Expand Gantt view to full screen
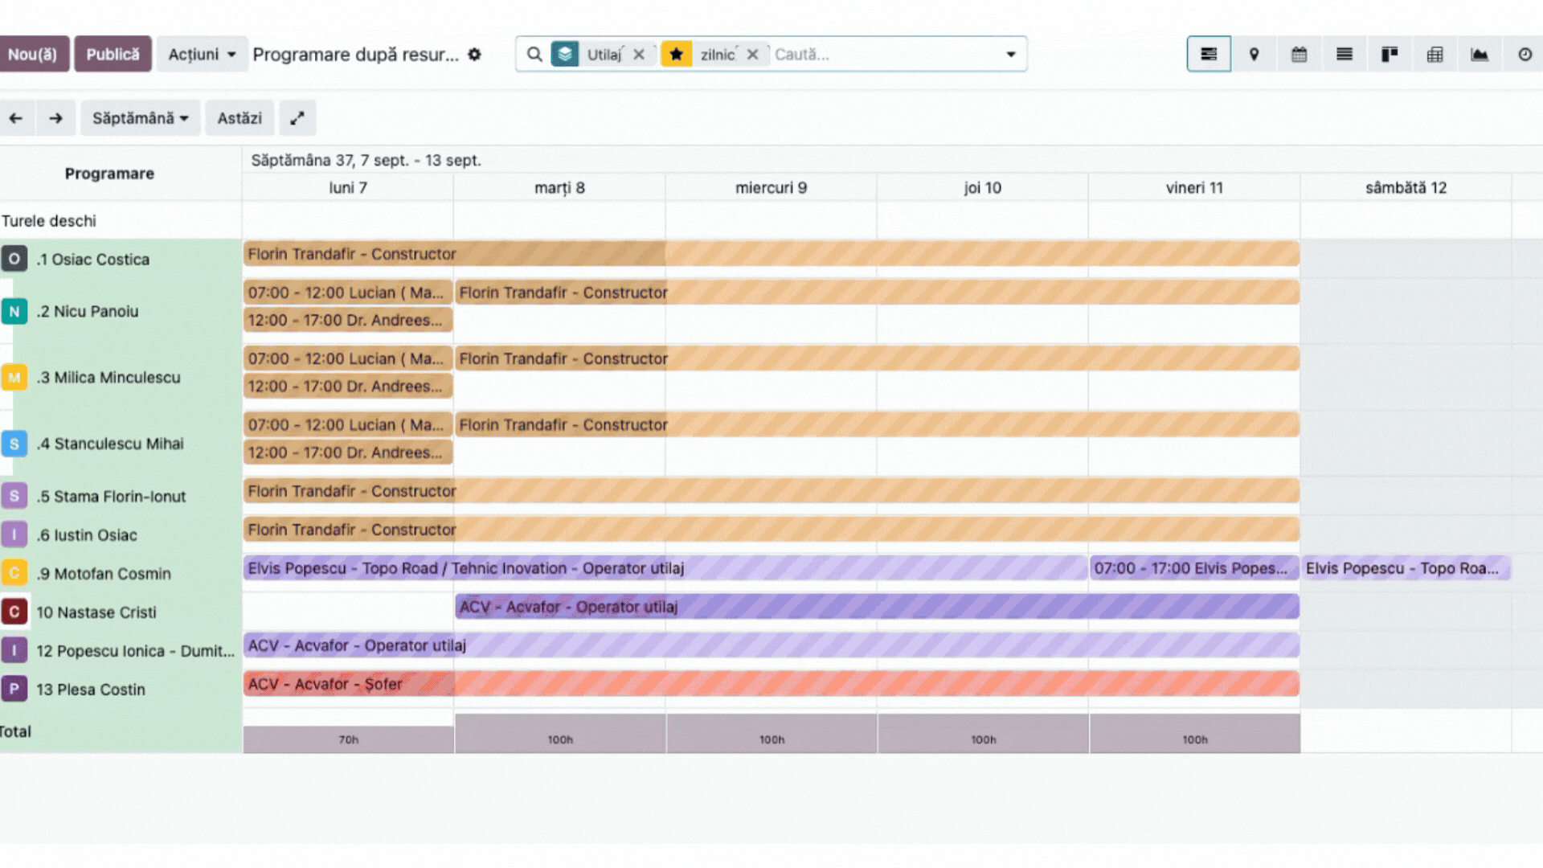This screenshot has width=1543, height=868. pos(297,118)
